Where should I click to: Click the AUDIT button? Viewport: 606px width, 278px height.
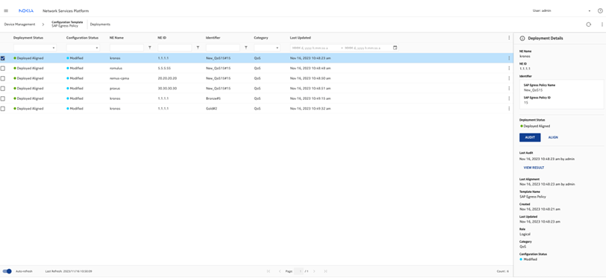pos(530,137)
